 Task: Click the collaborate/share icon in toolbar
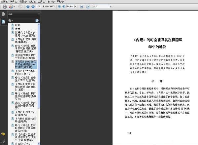point(11,7)
